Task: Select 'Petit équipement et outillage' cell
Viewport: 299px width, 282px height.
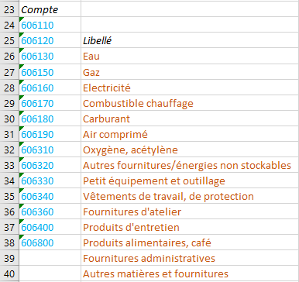Action: [190, 181]
